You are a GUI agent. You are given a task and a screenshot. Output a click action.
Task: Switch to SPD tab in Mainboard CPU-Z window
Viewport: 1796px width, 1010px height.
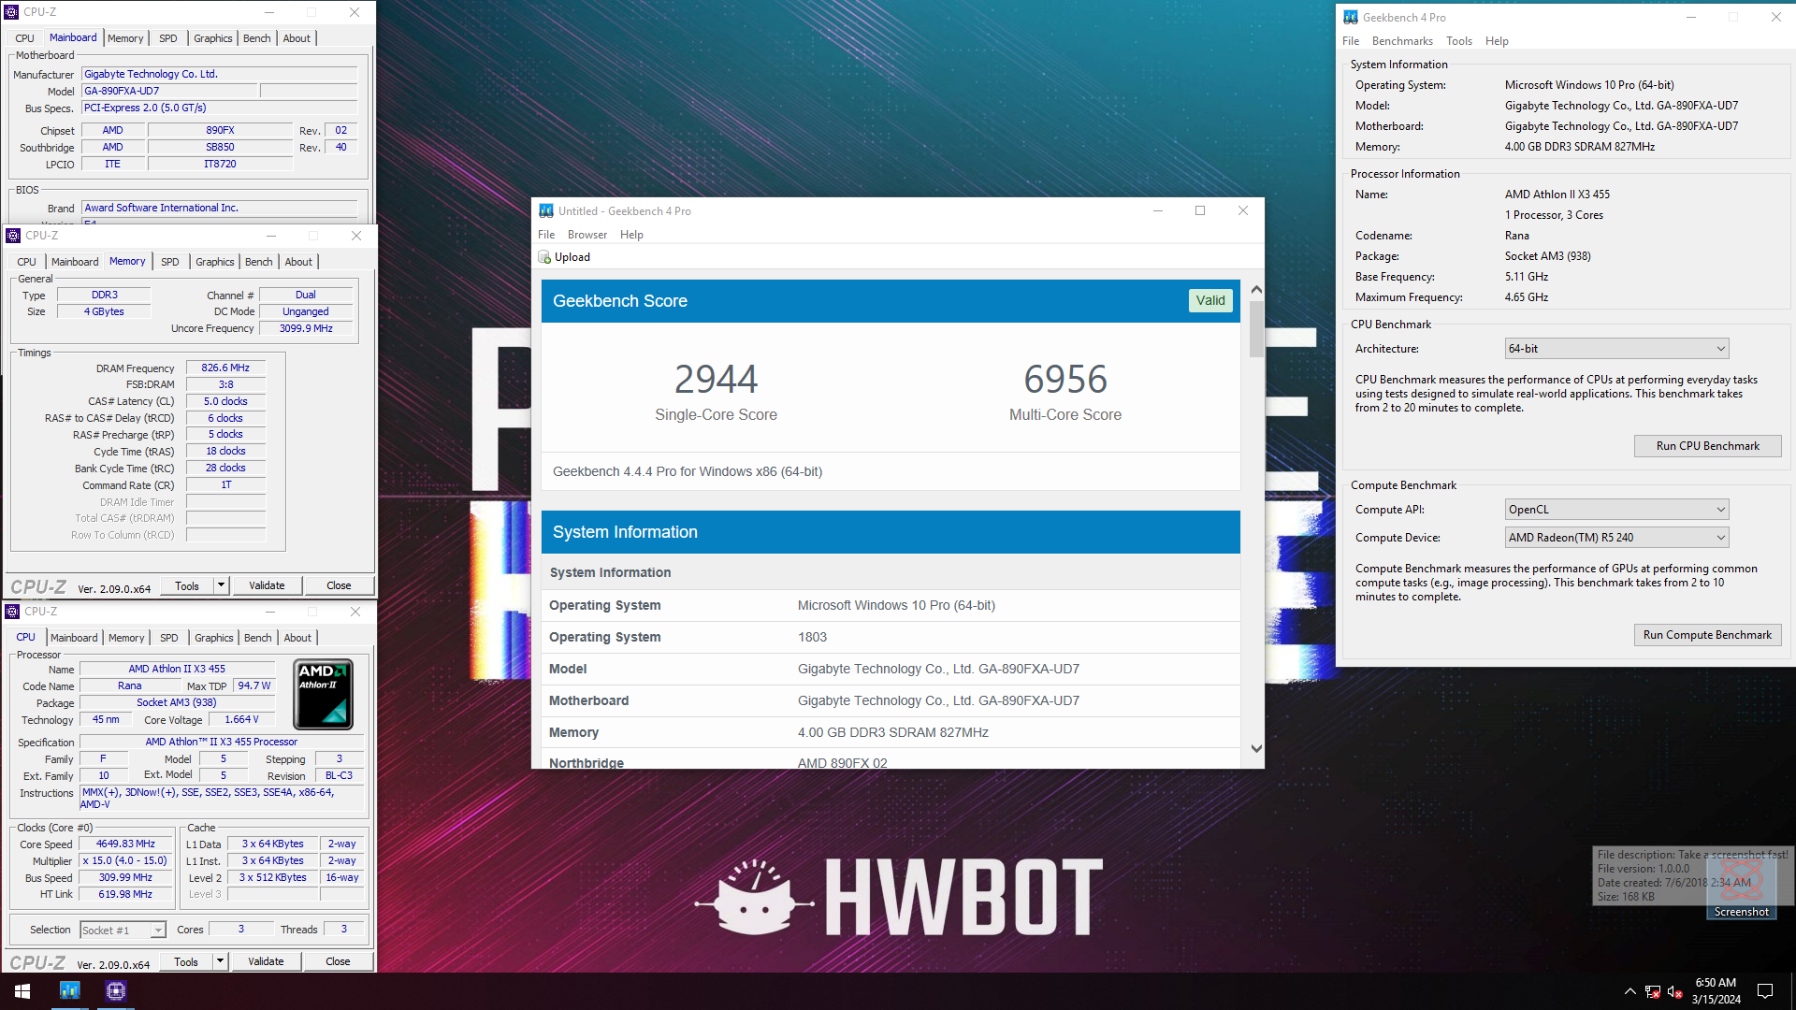click(168, 38)
